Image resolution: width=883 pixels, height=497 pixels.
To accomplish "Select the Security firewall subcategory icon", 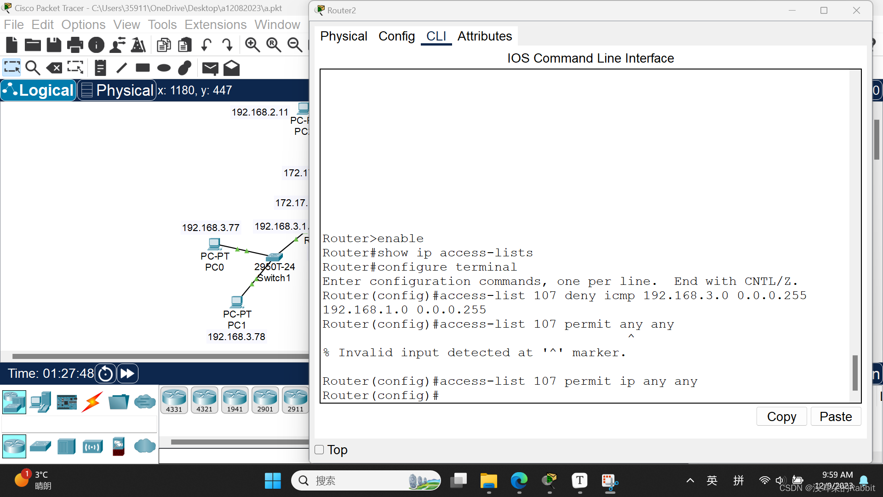I will coord(119,446).
